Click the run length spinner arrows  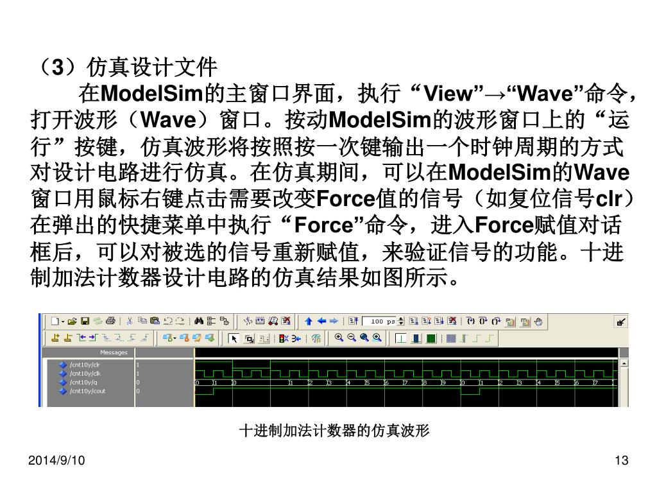click(400, 322)
